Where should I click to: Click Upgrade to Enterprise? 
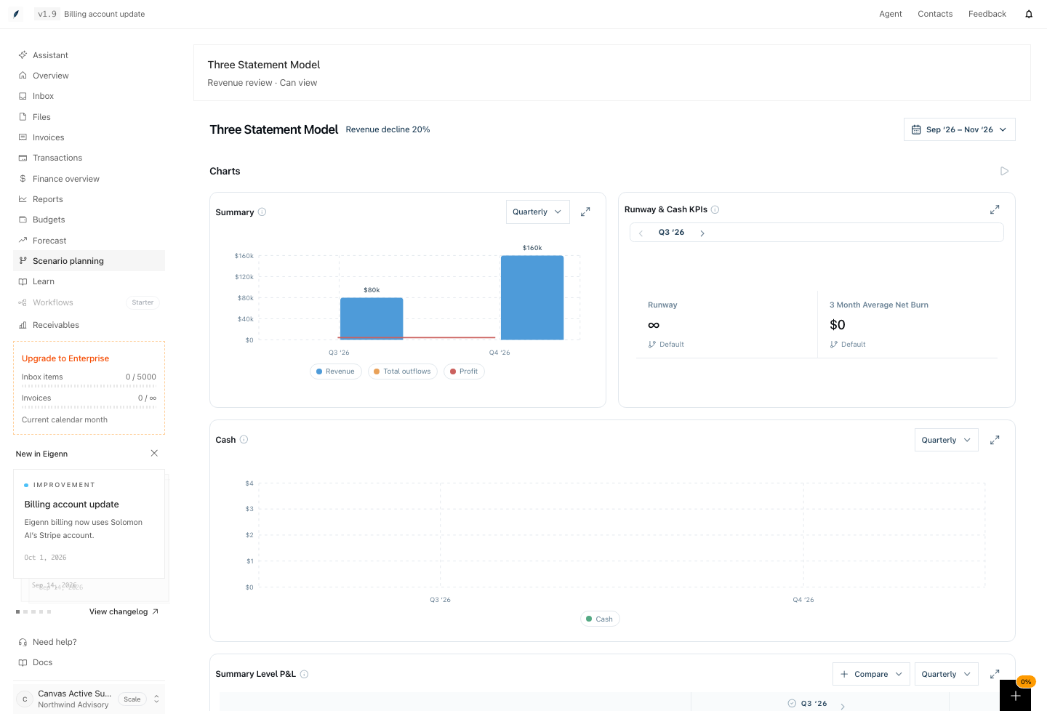(x=65, y=358)
